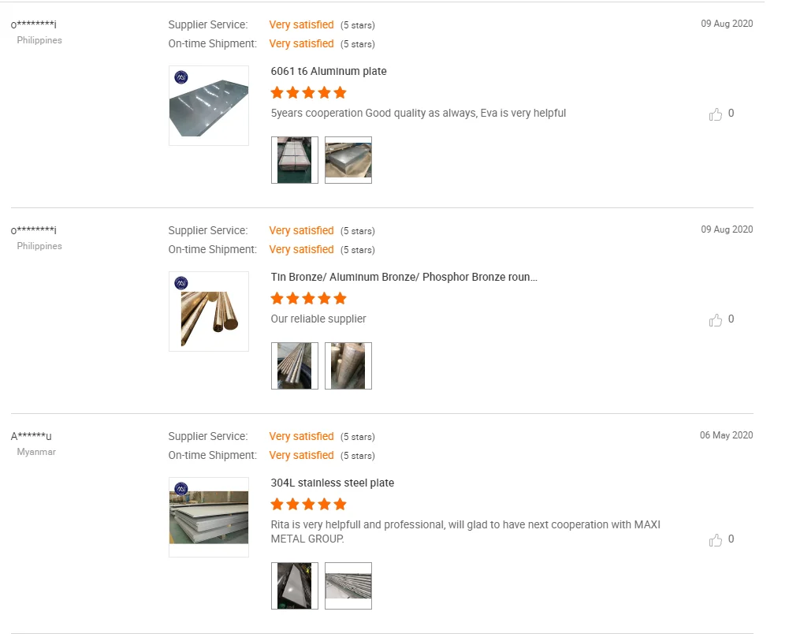The image size is (789, 634).
Task: Open the 6061 t6 Aluminum plate product link
Action: [329, 72]
